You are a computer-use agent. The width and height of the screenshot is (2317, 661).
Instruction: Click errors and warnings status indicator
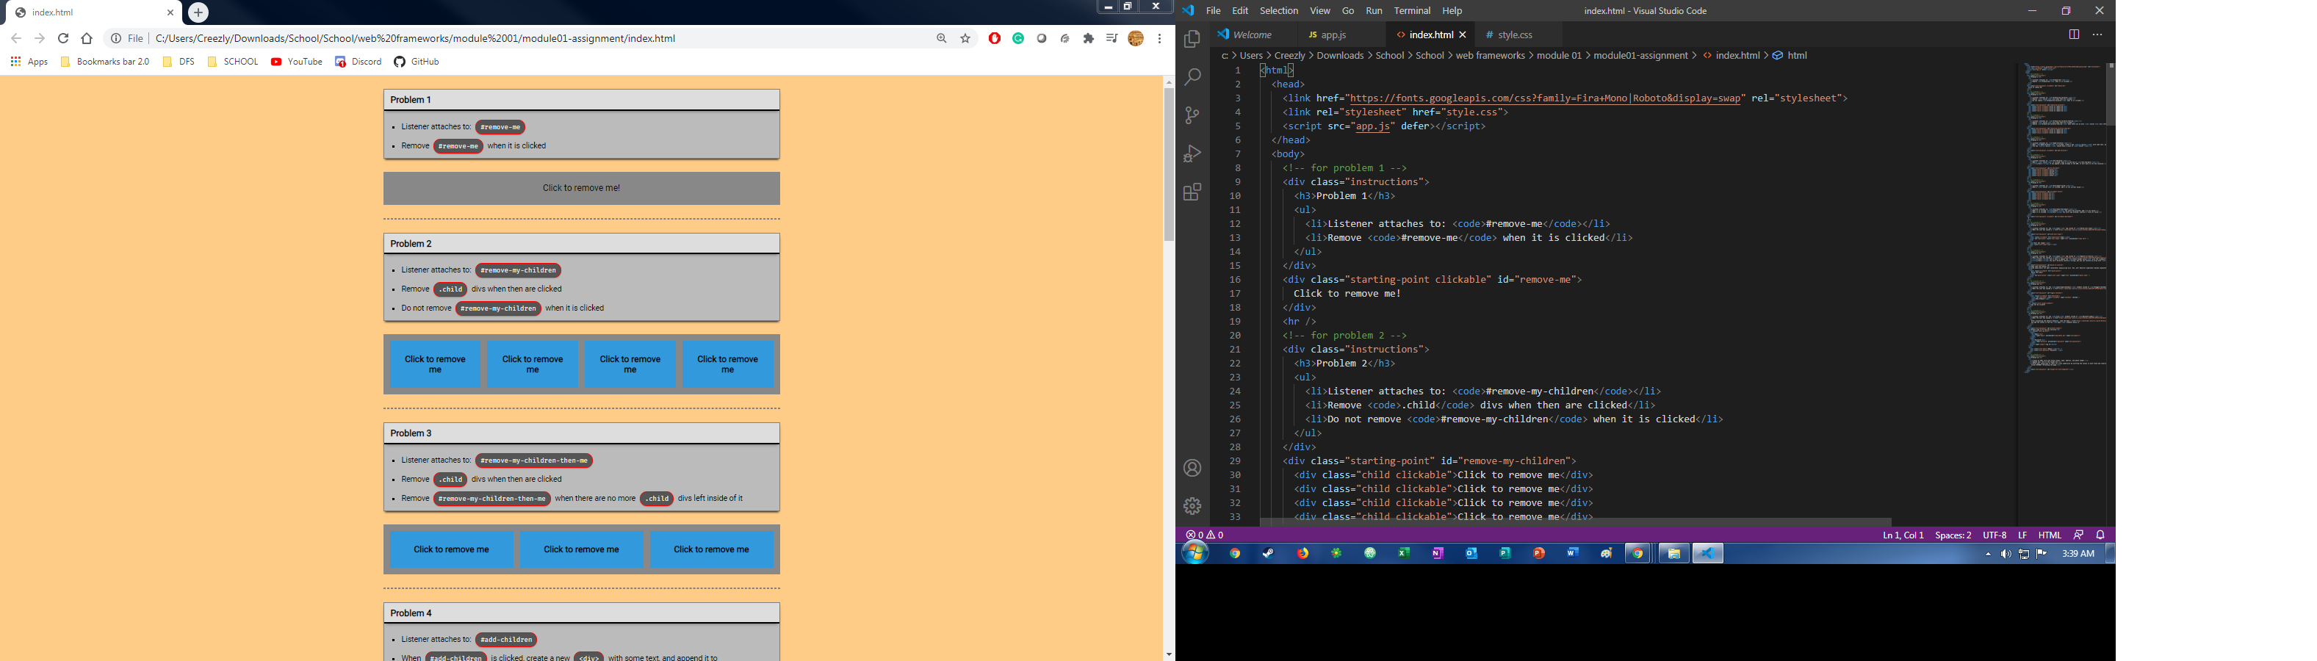pos(1206,535)
